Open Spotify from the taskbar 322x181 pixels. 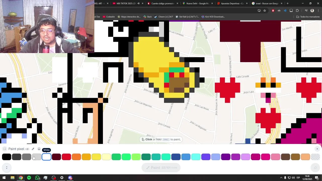(29, 178)
